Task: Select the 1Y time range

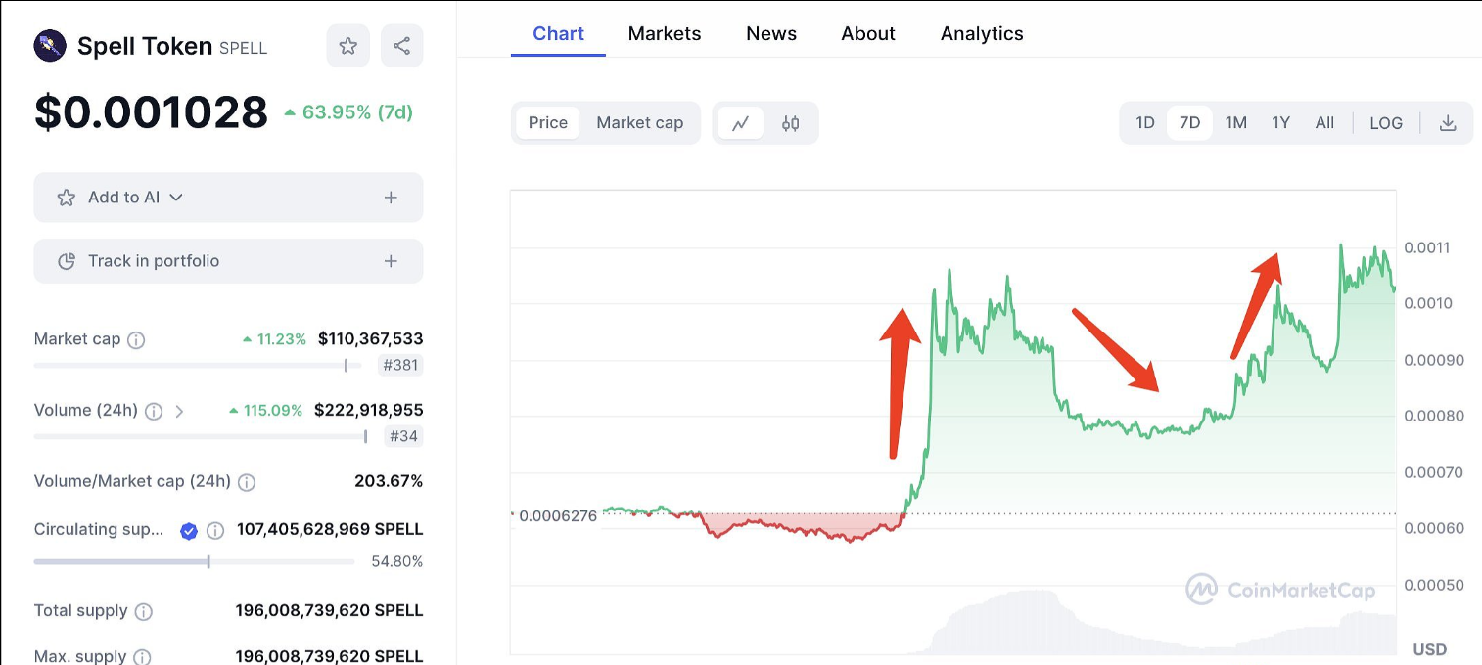Action: coord(1280,123)
